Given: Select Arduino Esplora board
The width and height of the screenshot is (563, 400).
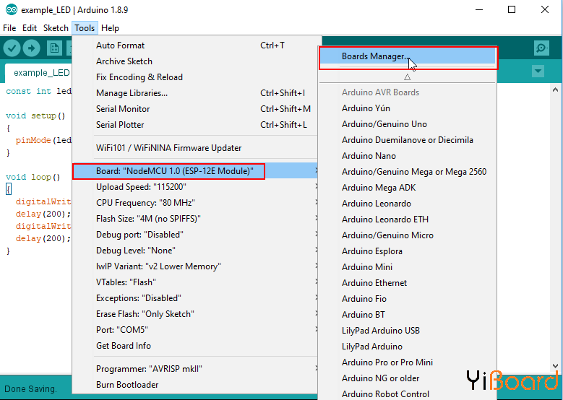Looking at the screenshot, I should [x=408, y=251].
